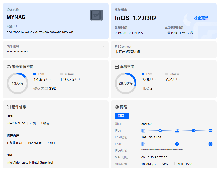This screenshot has height=171, width=220.
Task: Click the NAS device image next to MYNAS
Action: click(96, 15)
